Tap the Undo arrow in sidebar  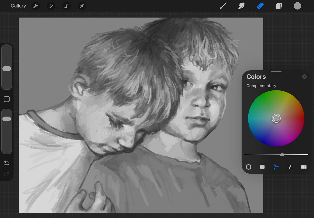7,163
